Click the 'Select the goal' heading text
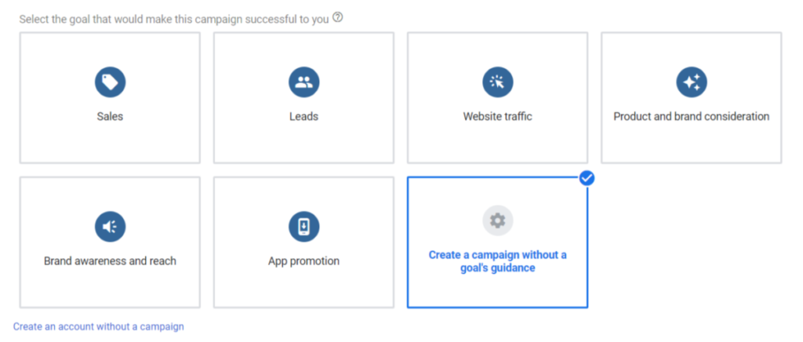 click(174, 19)
